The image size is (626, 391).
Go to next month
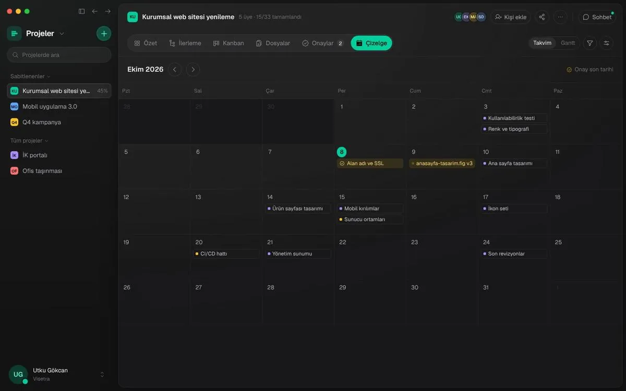[x=193, y=69]
